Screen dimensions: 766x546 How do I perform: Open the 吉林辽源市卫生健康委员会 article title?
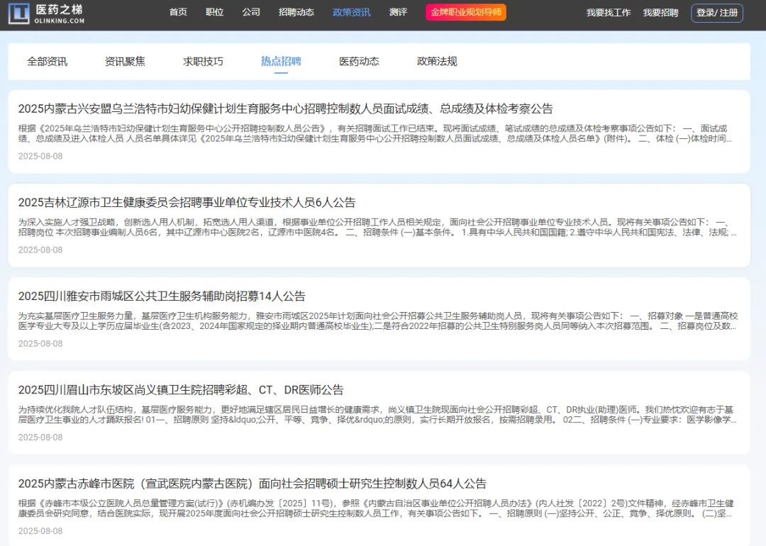(187, 202)
